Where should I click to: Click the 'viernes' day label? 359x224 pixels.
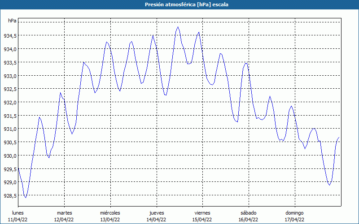pos(202,213)
